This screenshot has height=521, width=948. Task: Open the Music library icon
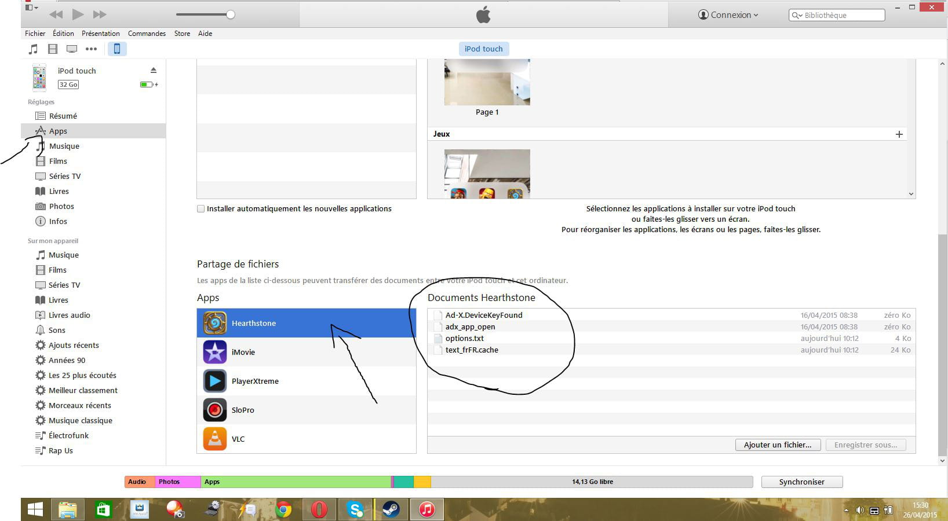(x=34, y=49)
